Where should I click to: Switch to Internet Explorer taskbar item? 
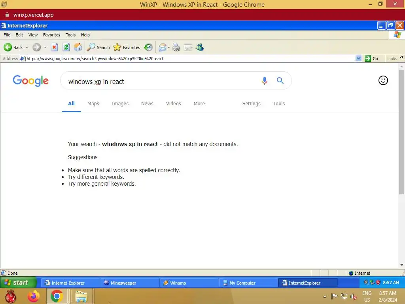(70, 283)
